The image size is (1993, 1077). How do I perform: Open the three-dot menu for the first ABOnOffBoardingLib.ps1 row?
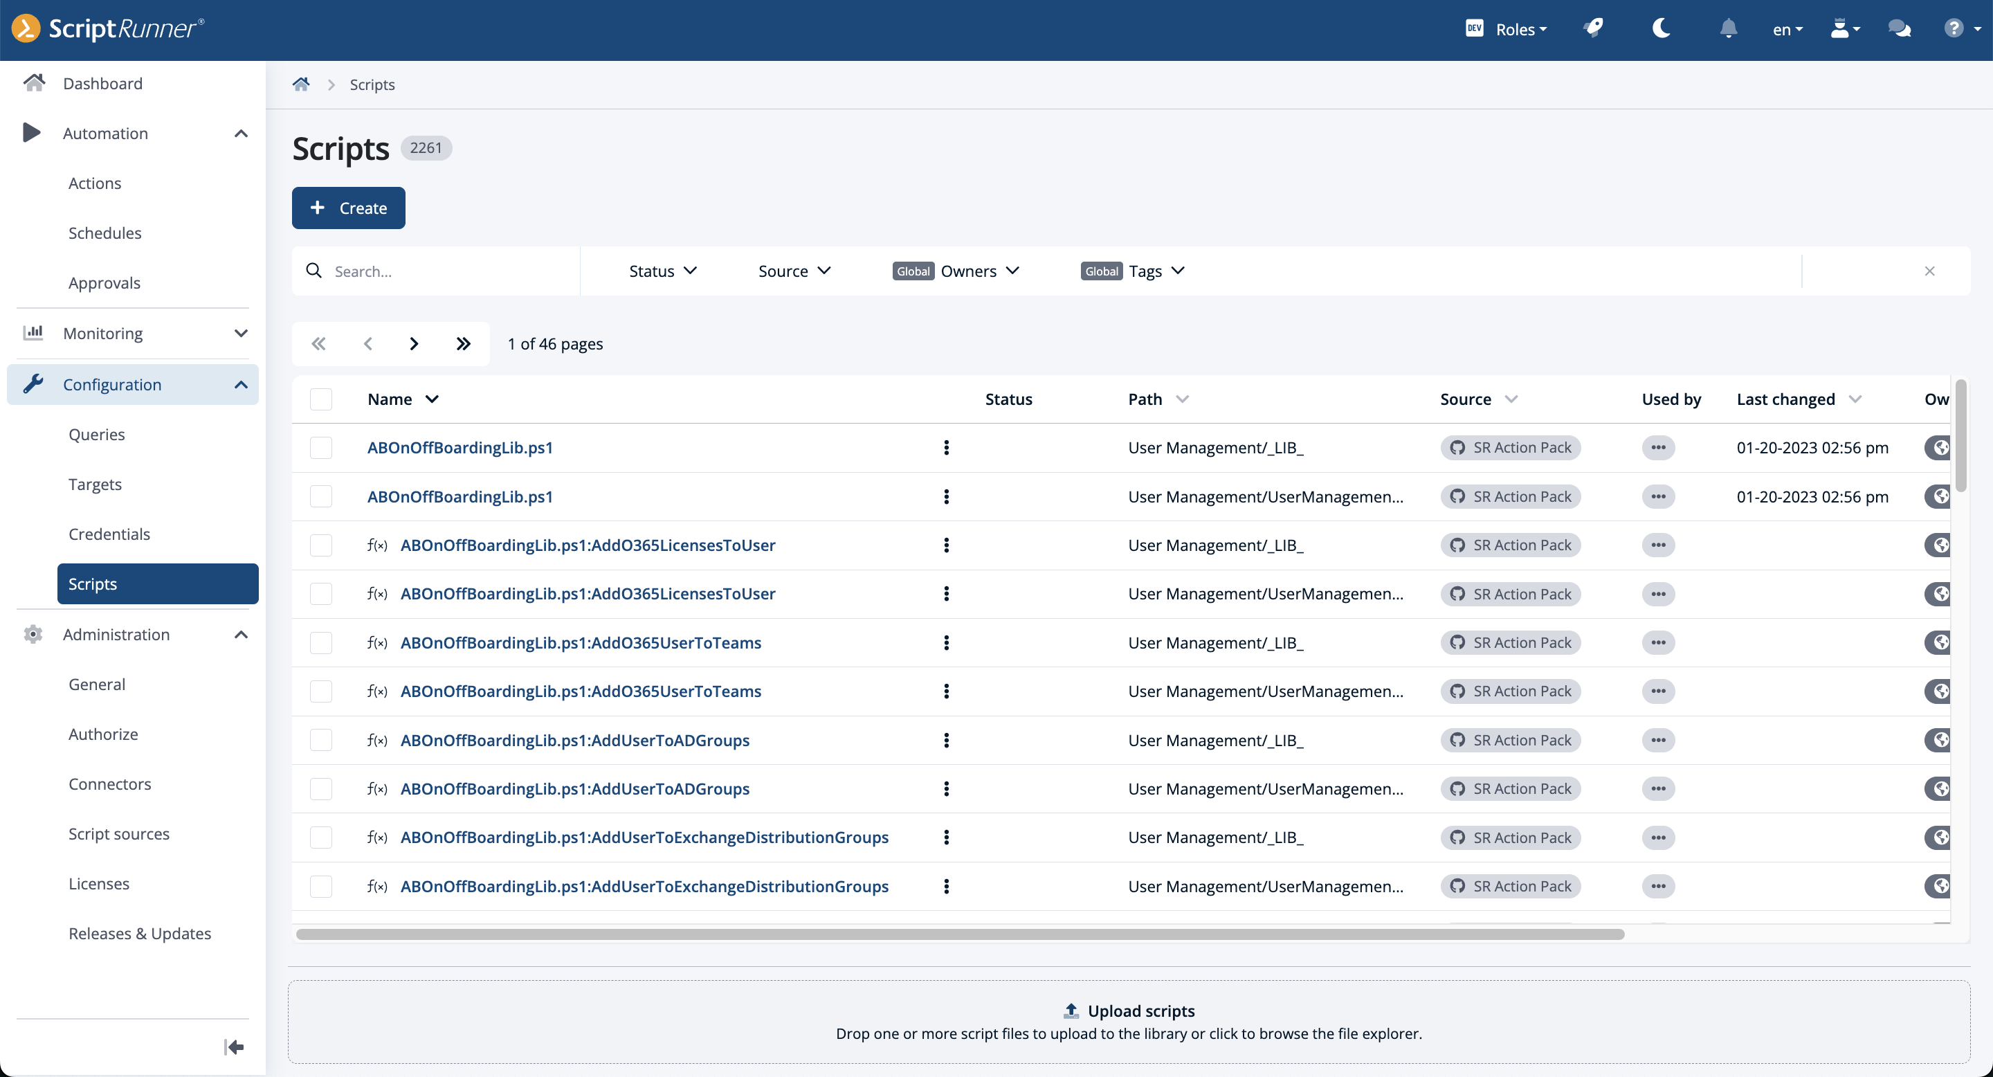tap(945, 447)
